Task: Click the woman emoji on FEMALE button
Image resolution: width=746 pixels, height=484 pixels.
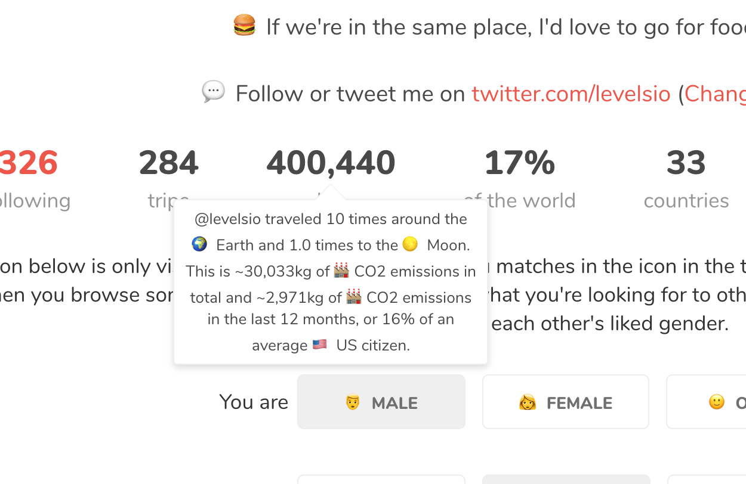Action: [x=527, y=403]
